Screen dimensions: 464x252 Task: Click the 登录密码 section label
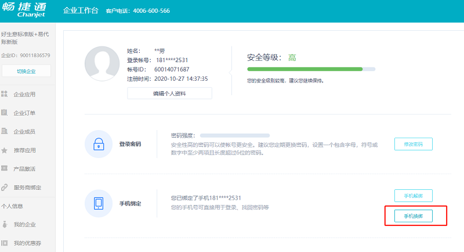point(130,144)
